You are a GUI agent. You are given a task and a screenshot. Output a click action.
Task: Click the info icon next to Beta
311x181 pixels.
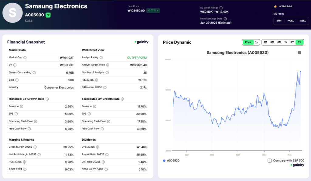click(18, 80)
